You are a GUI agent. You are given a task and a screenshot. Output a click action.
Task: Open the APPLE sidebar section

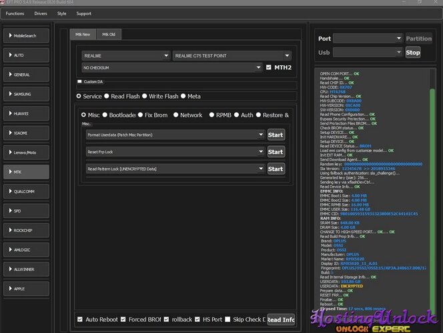(x=26, y=288)
